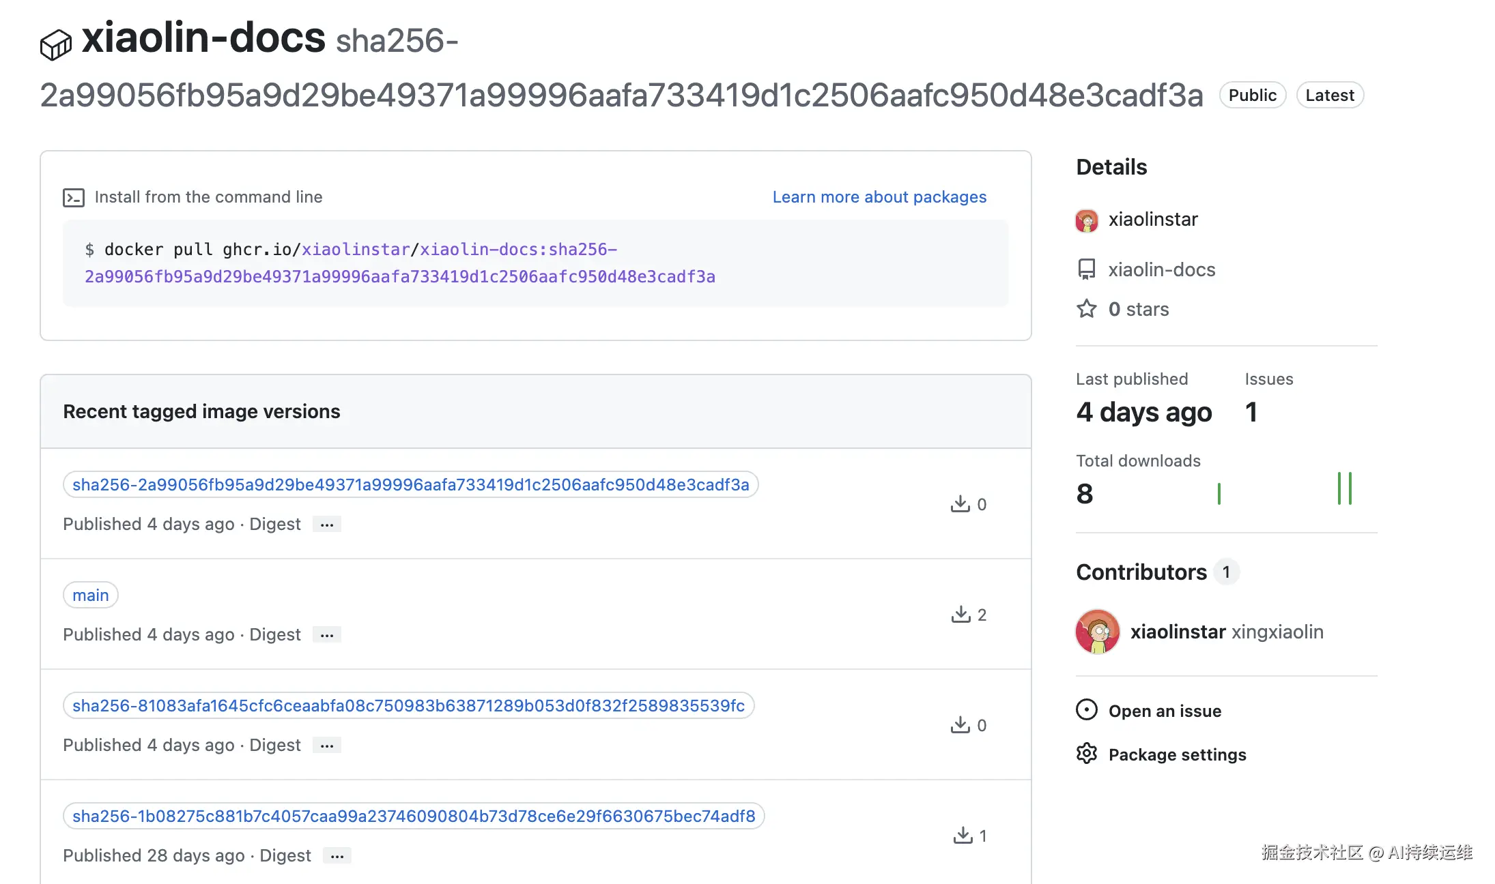The width and height of the screenshot is (1495, 884).
Task: Click the contributor avatar next to xiaolinstar xingxiaolin
Action: [x=1097, y=631]
